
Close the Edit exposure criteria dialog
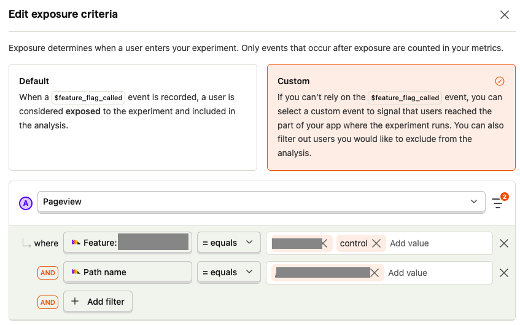505,15
